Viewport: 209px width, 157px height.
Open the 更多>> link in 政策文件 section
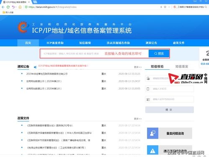pyautogui.click(x=138, y=119)
